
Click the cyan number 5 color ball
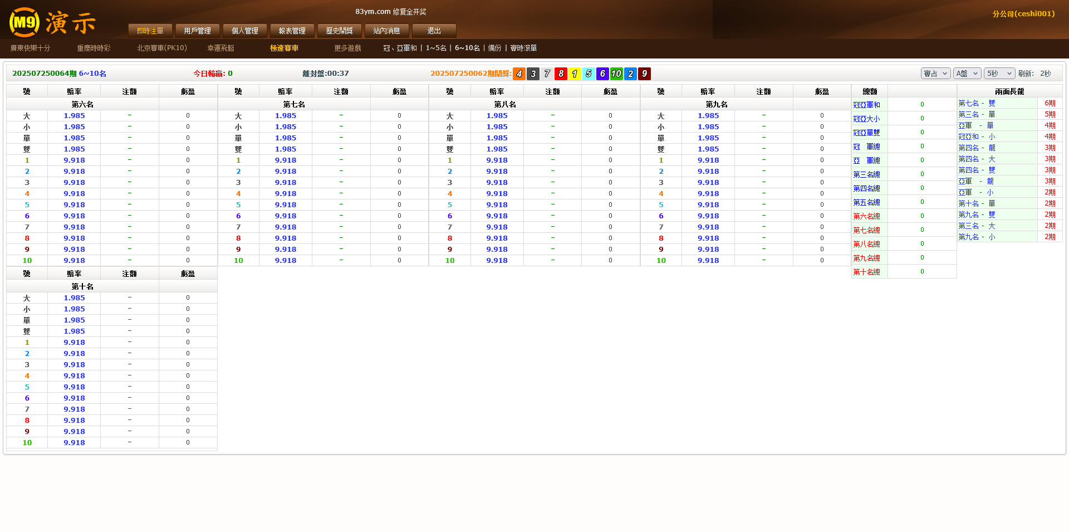click(589, 74)
